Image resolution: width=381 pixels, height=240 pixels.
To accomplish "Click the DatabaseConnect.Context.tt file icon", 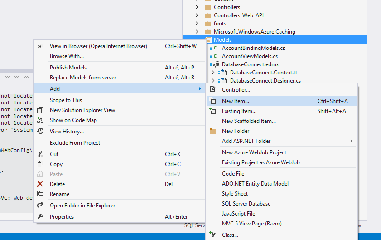I will [x=224, y=73].
